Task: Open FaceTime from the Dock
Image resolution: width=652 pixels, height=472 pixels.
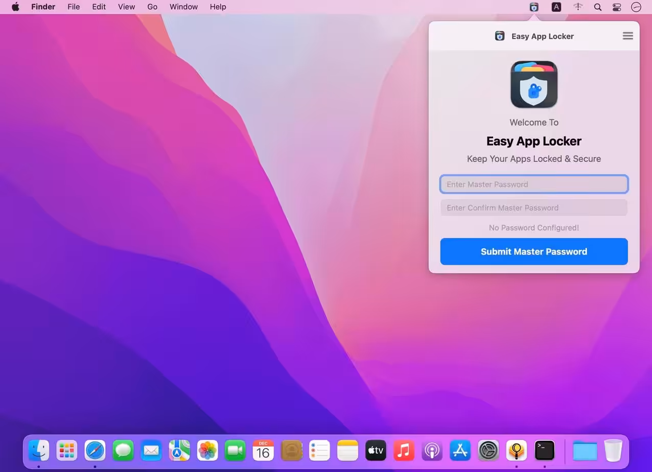Action: [235, 451]
